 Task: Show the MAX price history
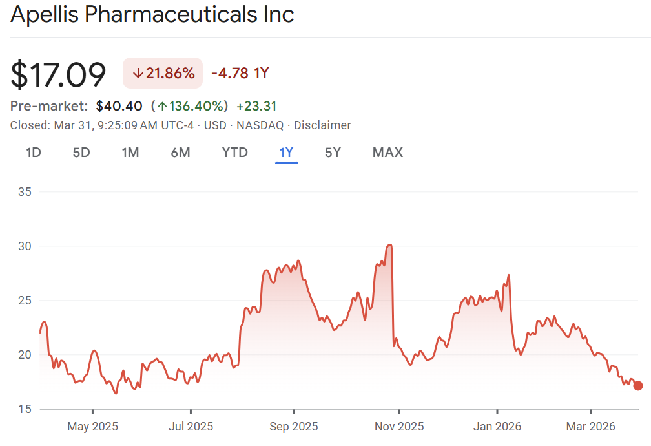pos(387,153)
